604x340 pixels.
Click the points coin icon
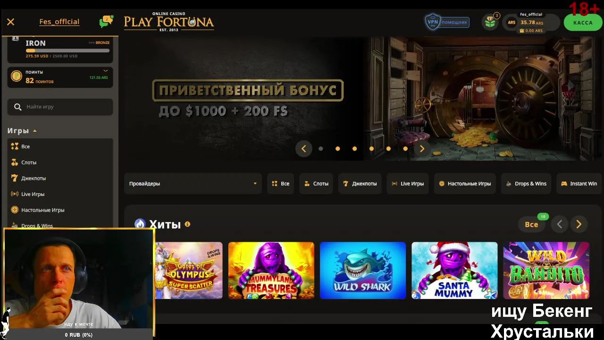17,76
